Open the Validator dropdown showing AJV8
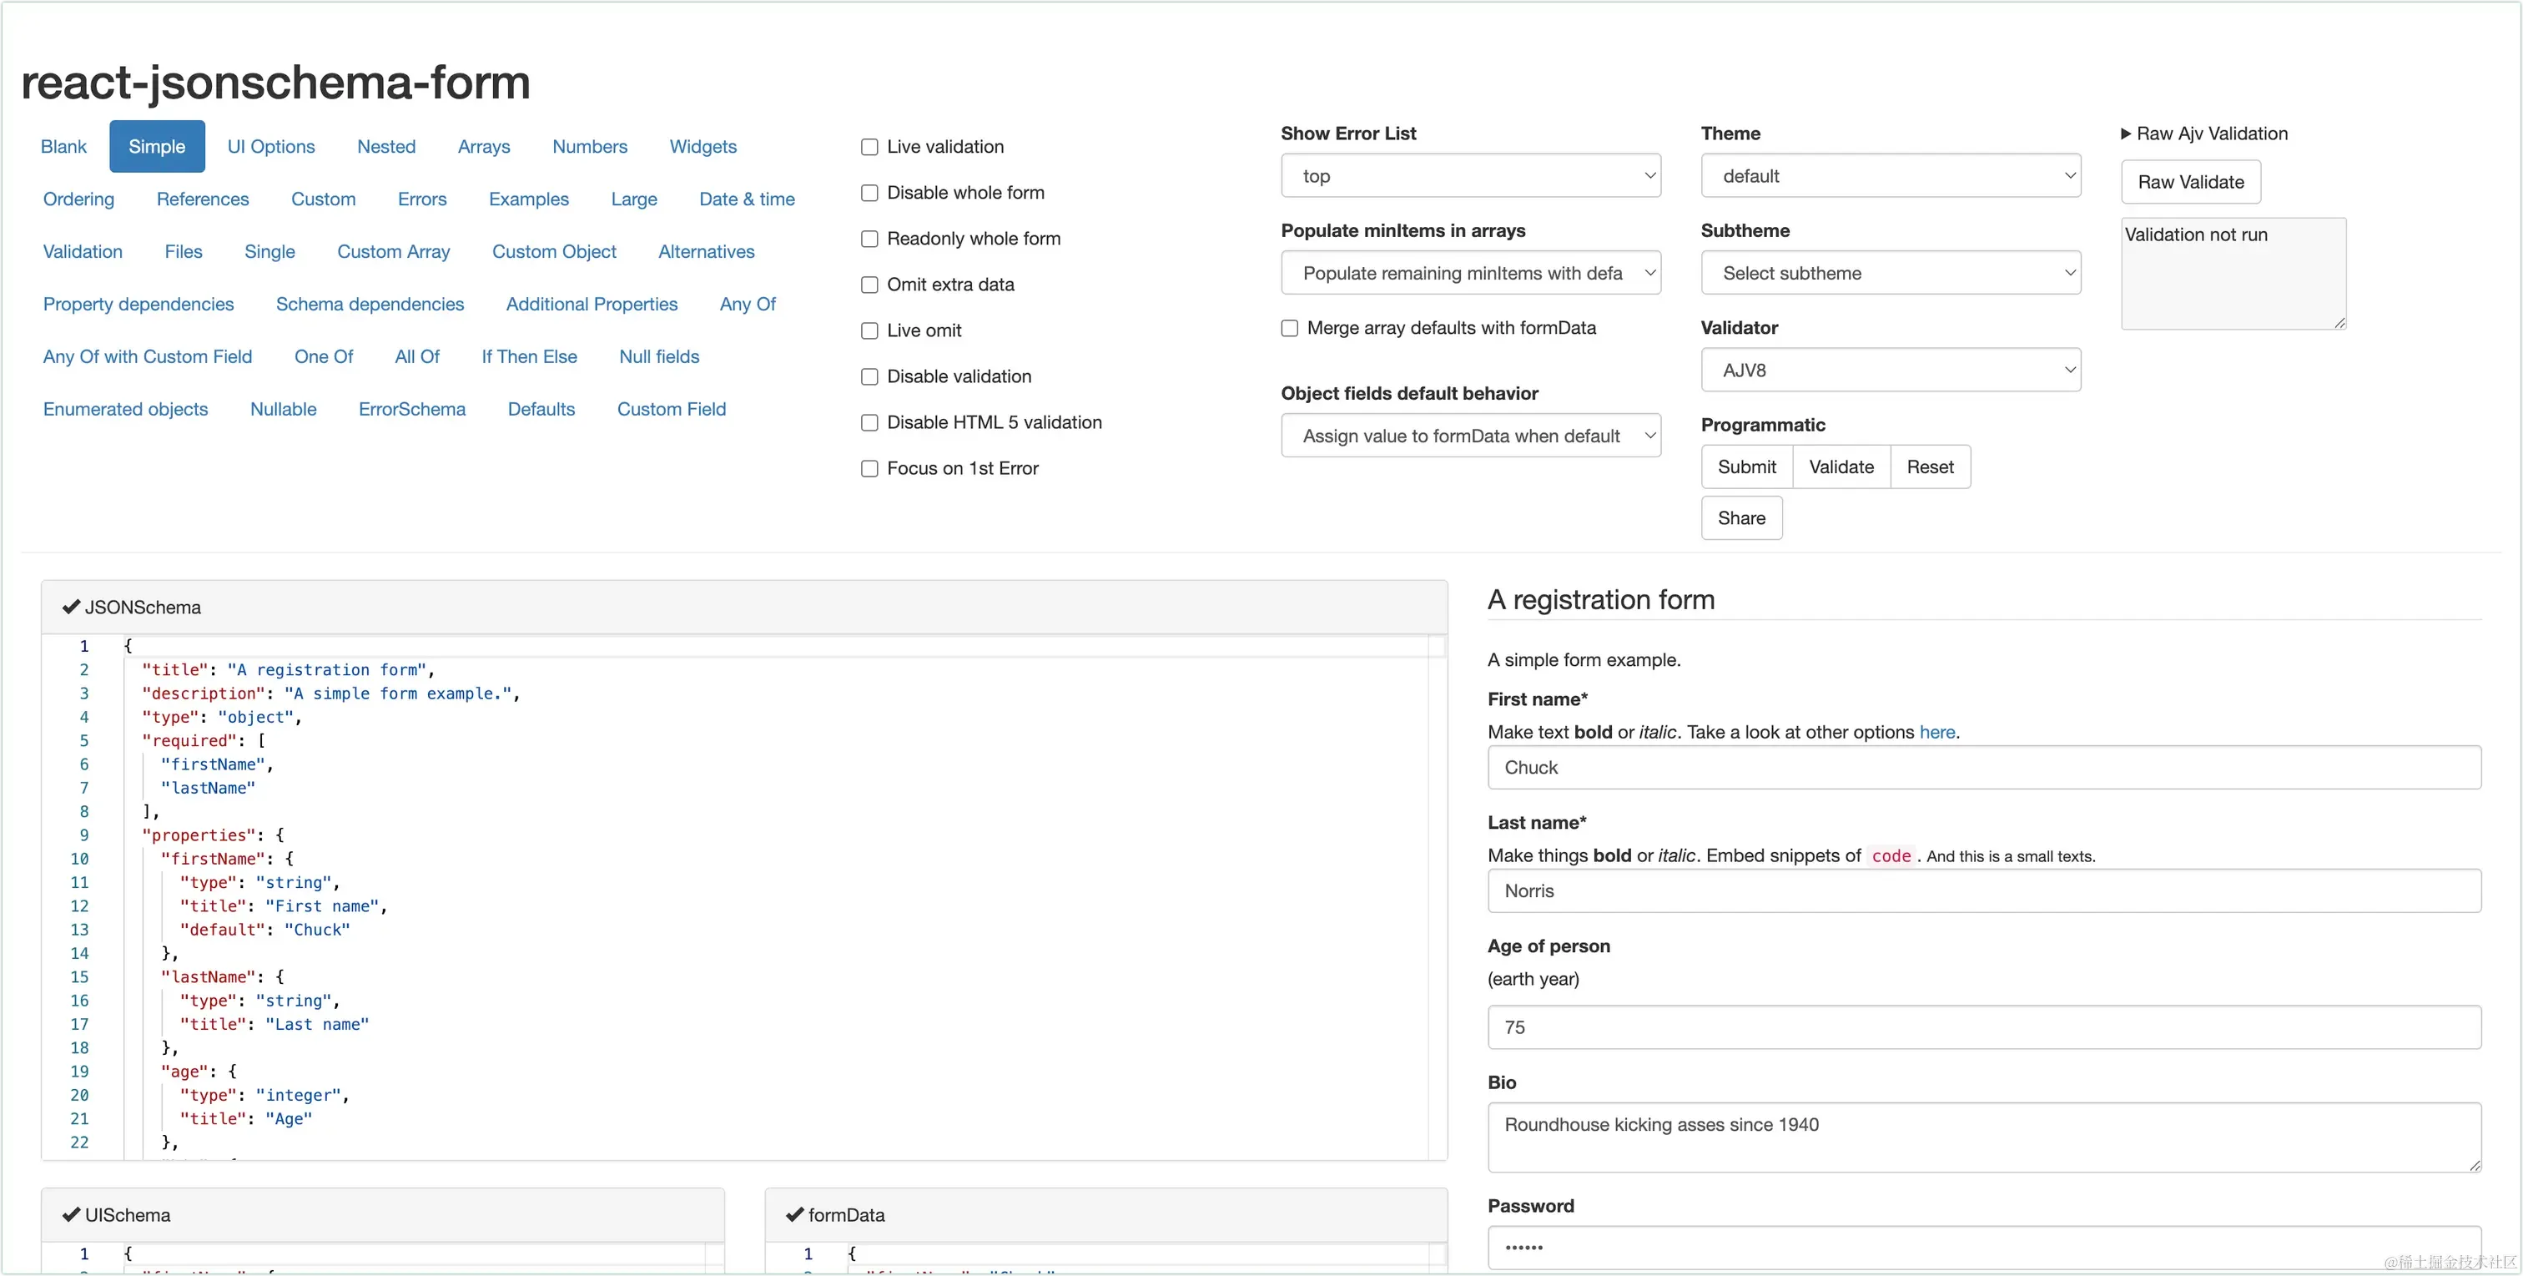Viewport: 2523px width, 1276px height. (1891, 370)
